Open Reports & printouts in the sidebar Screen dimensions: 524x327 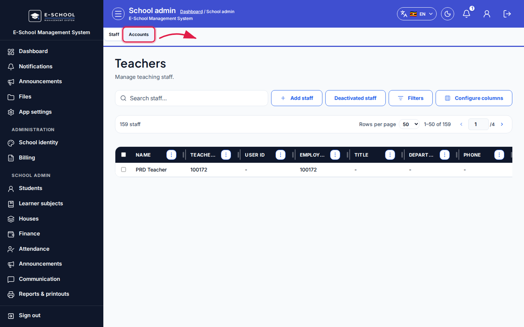[x=52, y=294]
